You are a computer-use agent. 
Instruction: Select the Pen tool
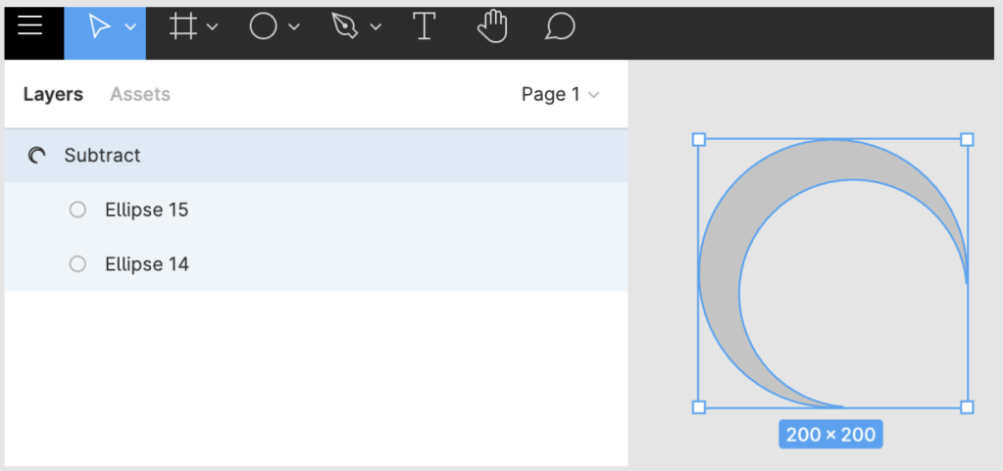345,26
